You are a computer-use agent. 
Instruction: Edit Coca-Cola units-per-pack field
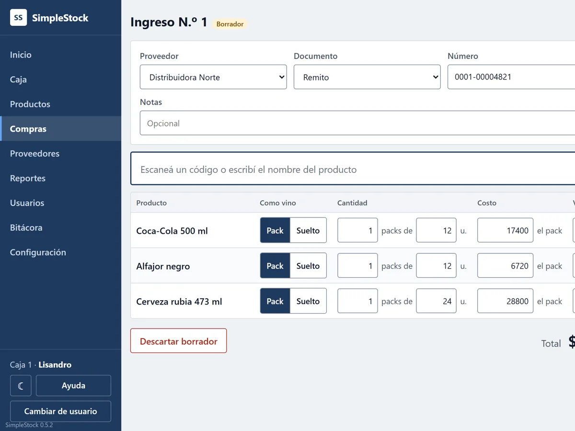tap(436, 230)
